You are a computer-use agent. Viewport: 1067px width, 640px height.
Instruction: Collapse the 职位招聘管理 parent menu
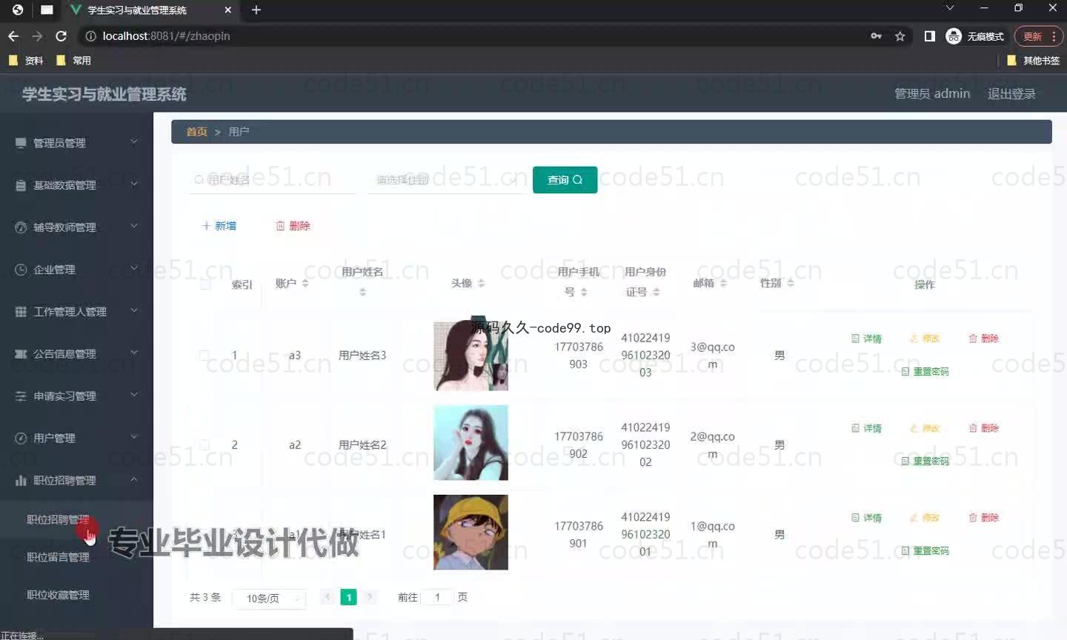76,480
